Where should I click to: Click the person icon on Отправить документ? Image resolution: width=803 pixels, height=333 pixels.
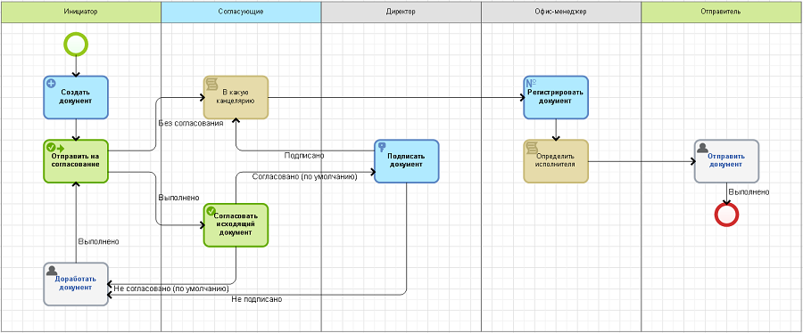click(703, 148)
